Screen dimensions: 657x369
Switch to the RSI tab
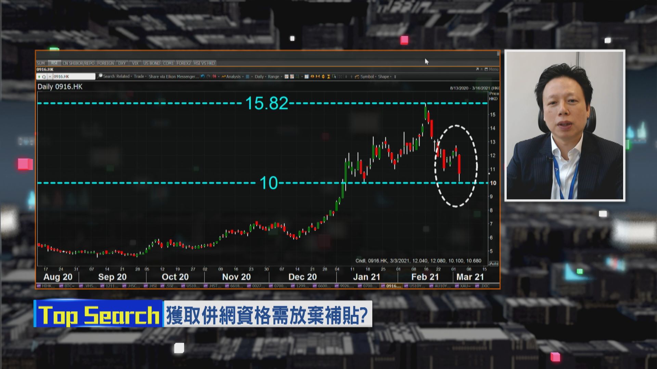click(54, 63)
